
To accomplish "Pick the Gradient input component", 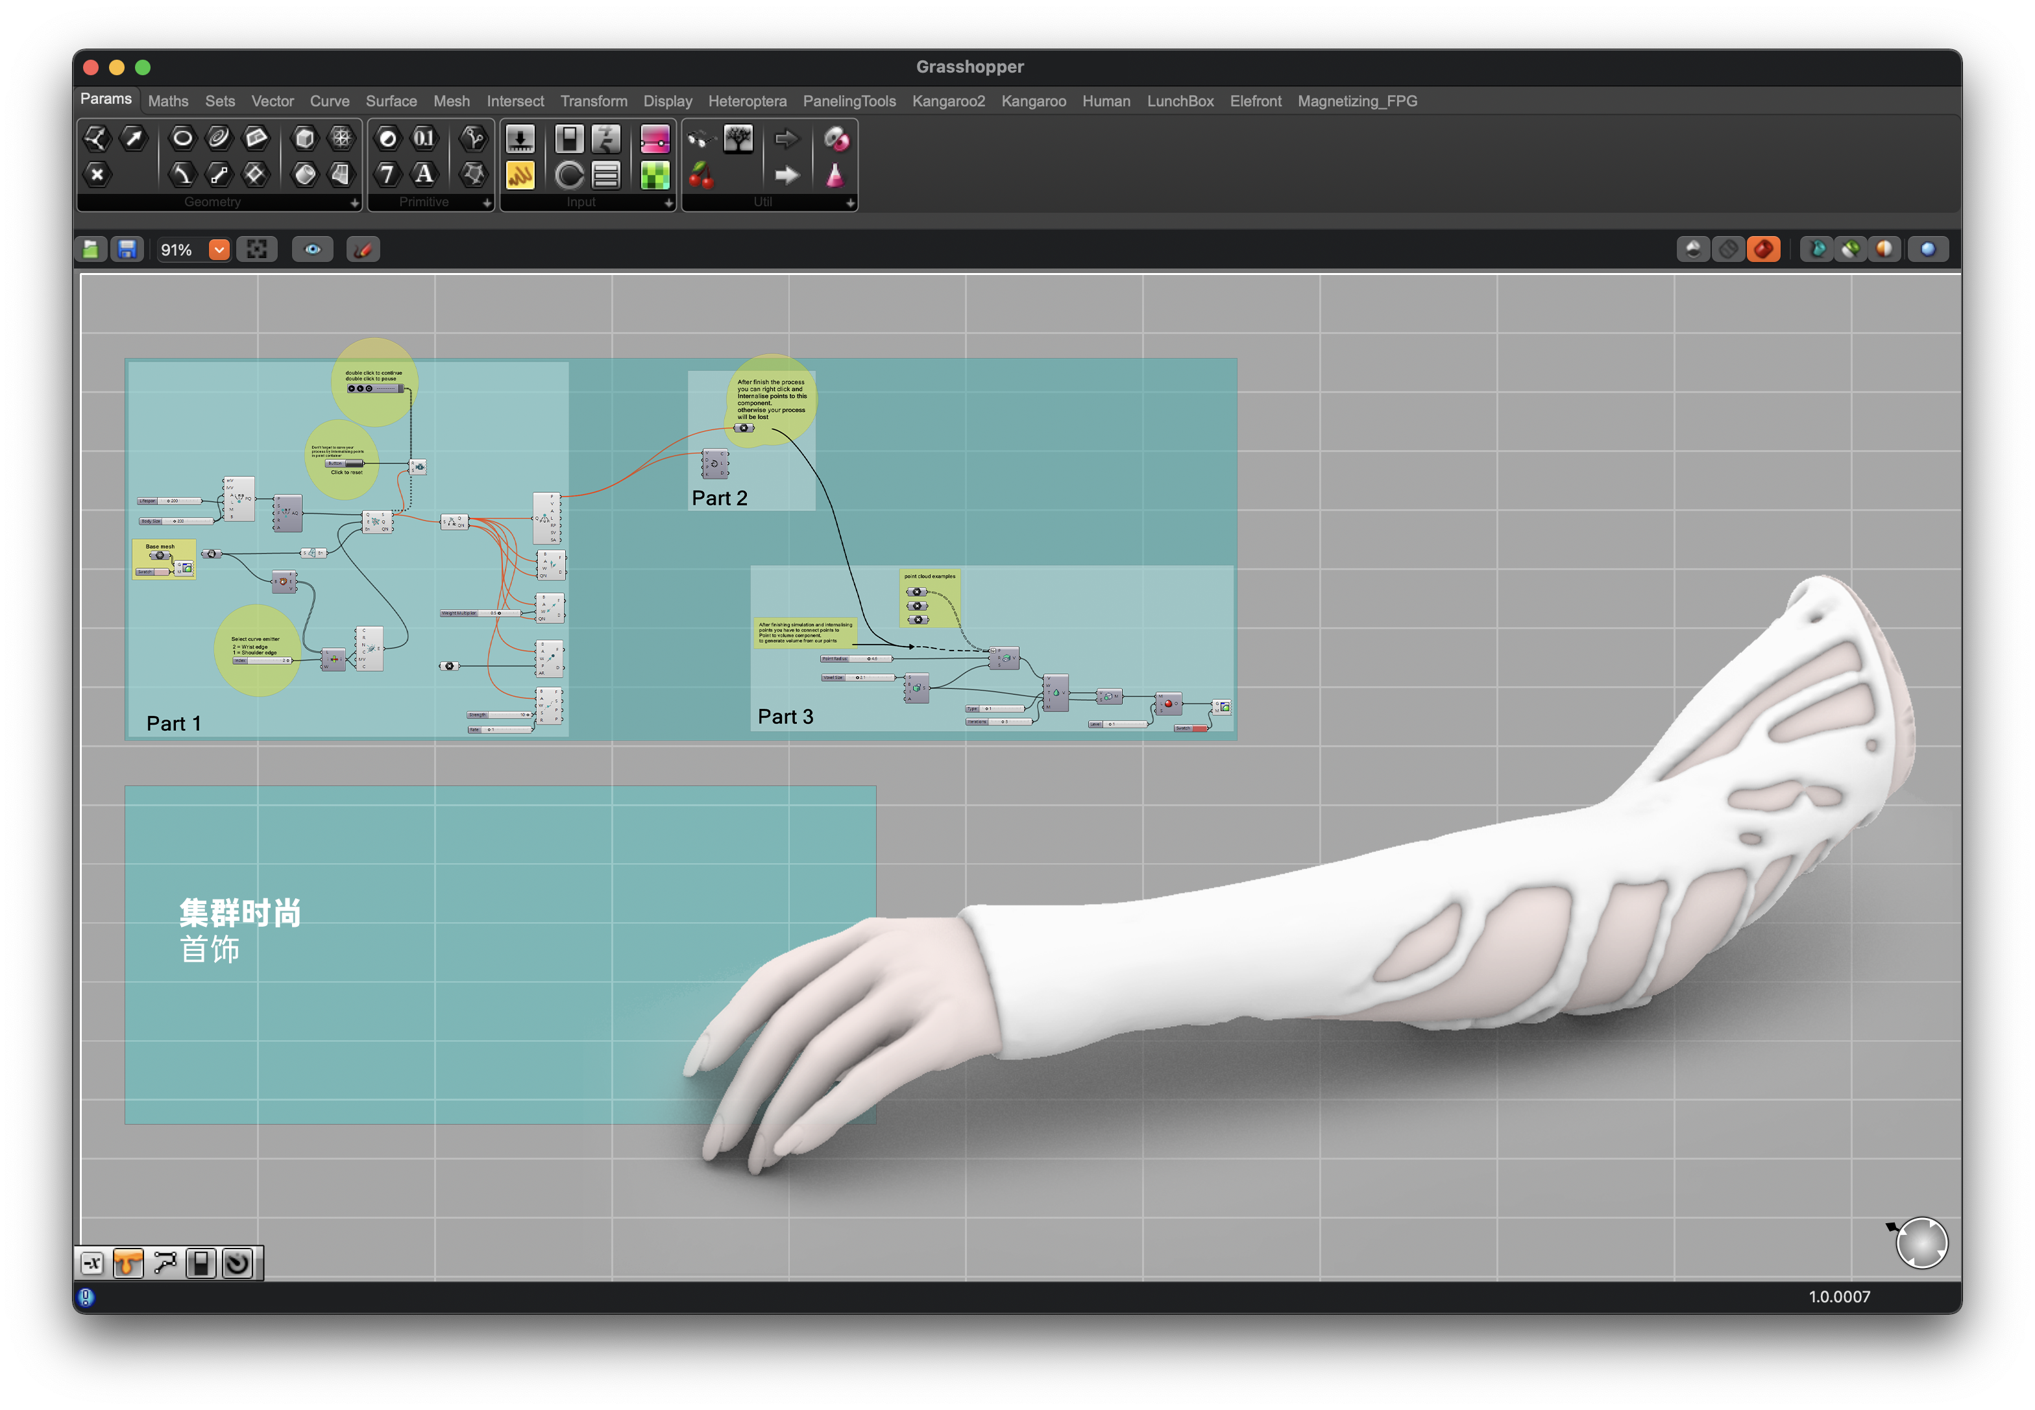I will 655,139.
